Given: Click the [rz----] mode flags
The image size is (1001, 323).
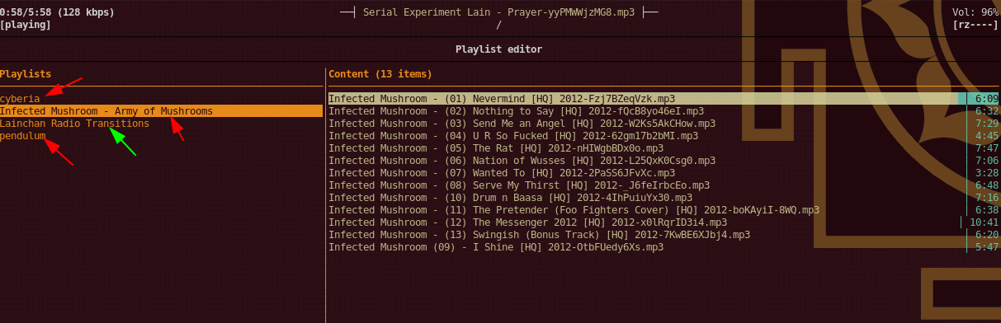Looking at the screenshot, I should tap(975, 25).
